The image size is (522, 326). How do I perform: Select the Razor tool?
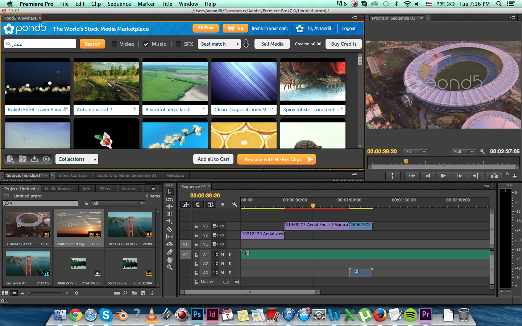click(x=169, y=229)
